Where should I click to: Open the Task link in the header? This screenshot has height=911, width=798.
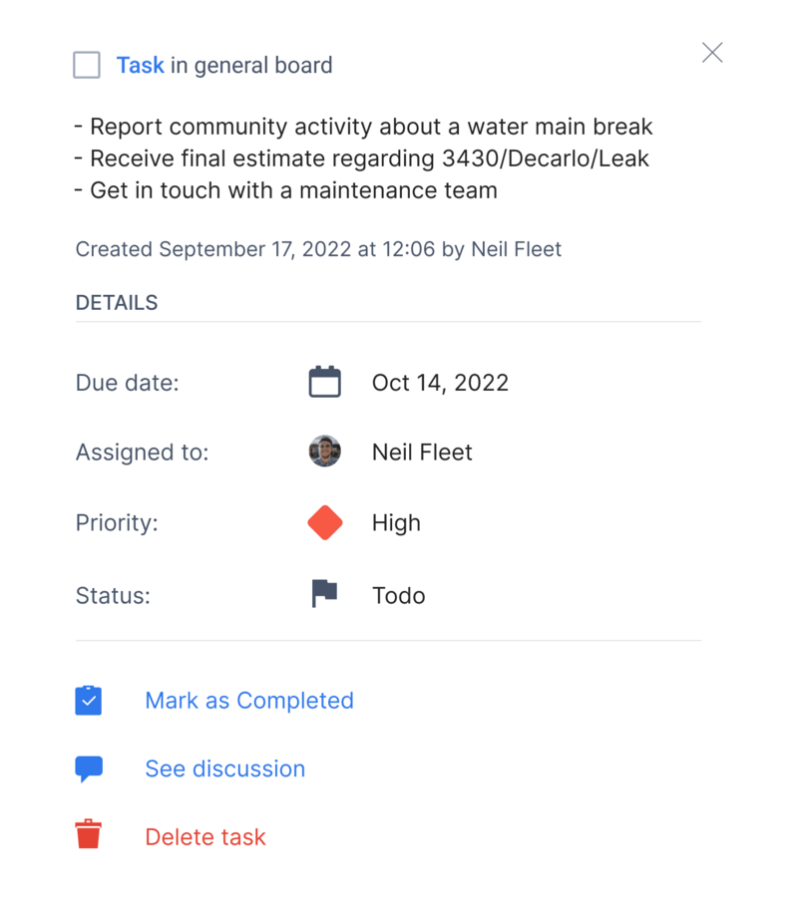pyautogui.click(x=141, y=65)
